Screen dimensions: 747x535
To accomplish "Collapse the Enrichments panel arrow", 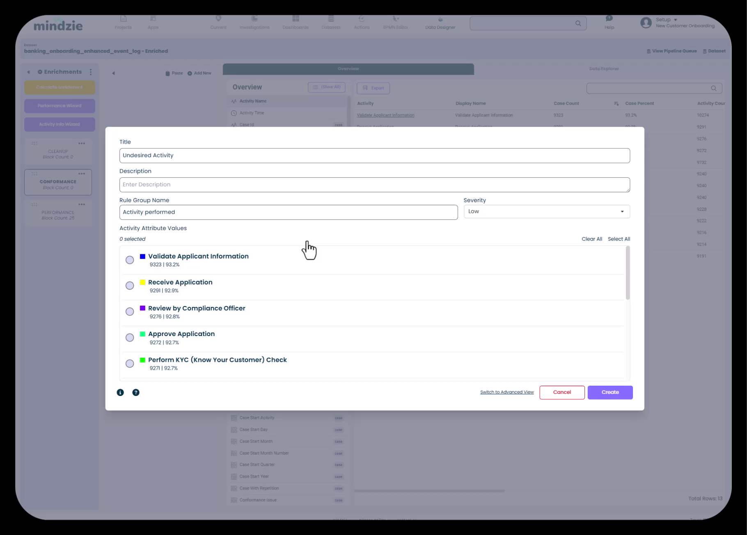I will [29, 72].
